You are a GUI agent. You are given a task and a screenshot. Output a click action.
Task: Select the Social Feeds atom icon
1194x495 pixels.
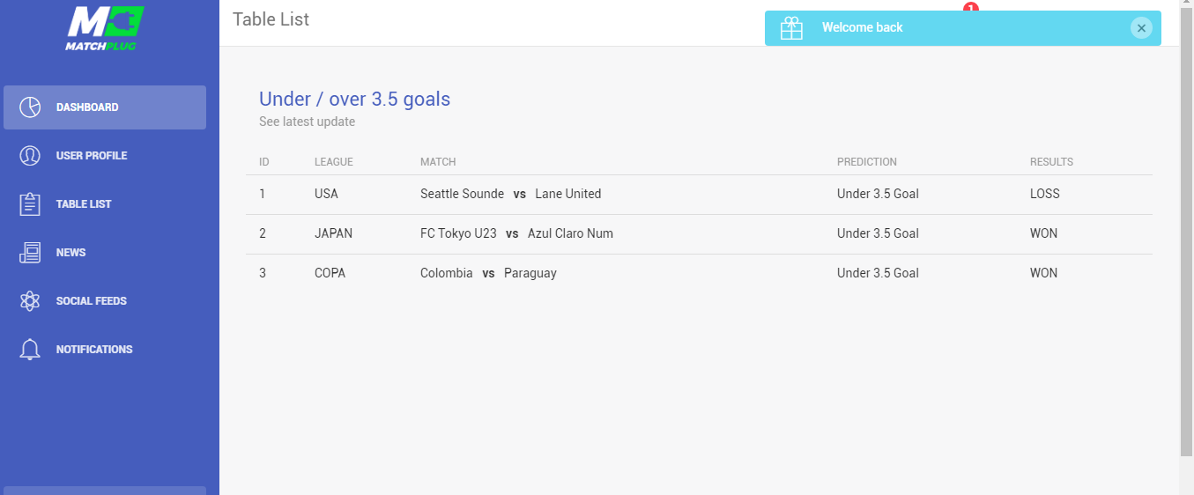click(30, 301)
